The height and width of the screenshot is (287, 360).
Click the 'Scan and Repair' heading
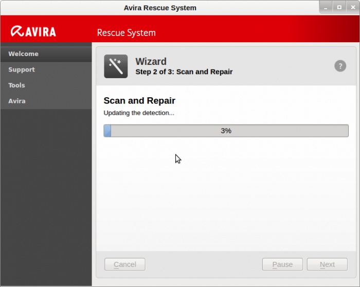pyautogui.click(x=139, y=101)
